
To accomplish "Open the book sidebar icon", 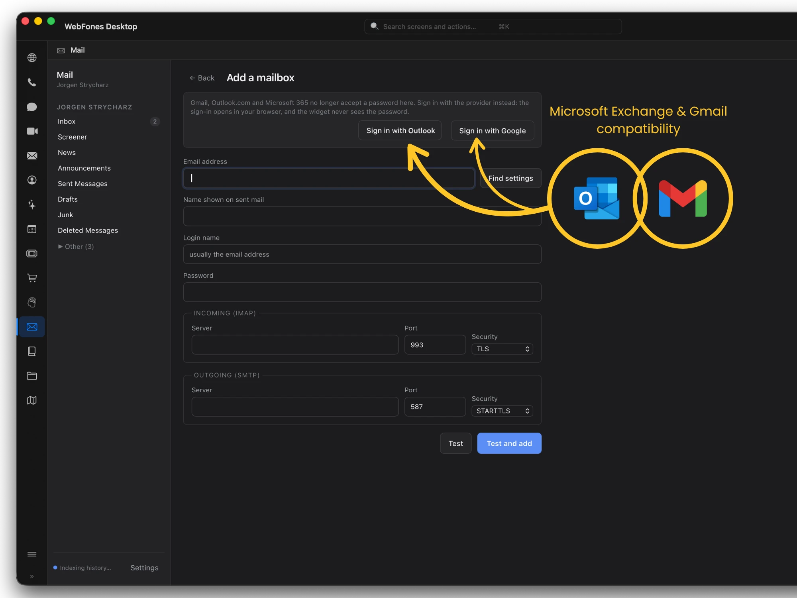I will [32, 351].
